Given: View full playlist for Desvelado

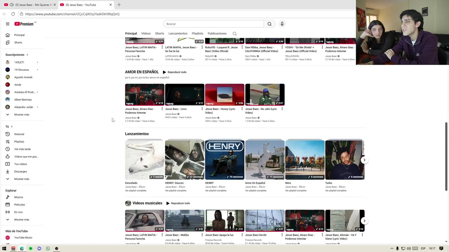Looking at the screenshot, I should [135, 190].
